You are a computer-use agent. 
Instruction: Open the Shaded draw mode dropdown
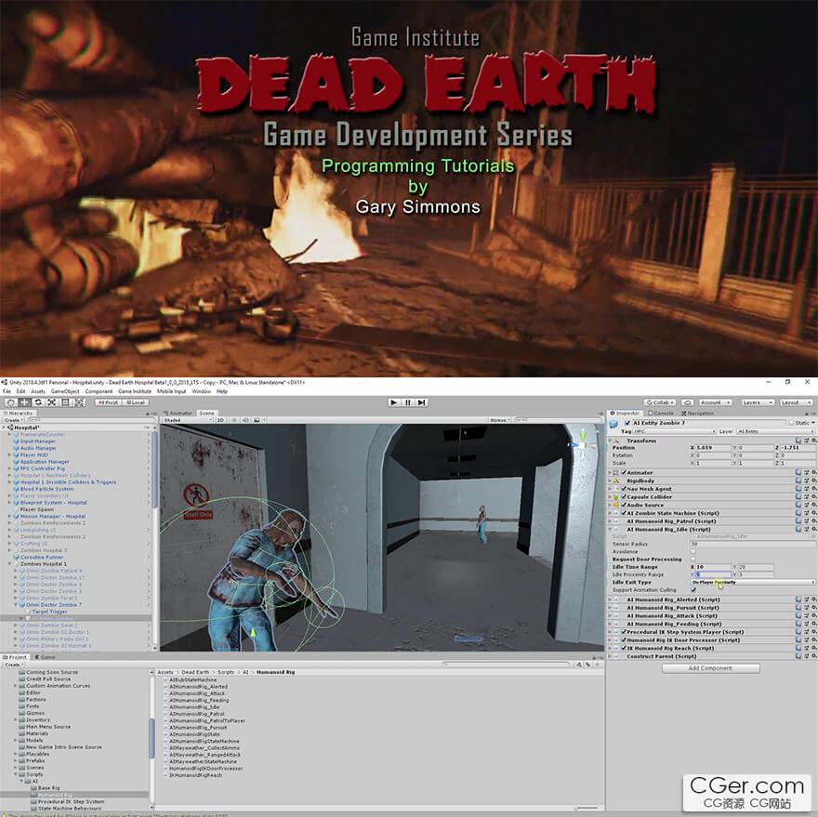pos(186,420)
